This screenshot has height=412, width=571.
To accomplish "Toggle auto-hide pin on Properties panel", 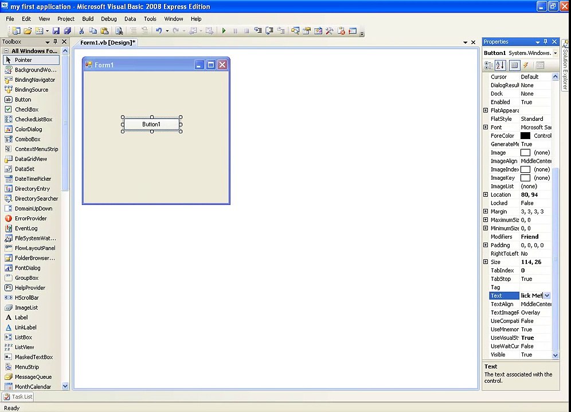I will point(545,41).
